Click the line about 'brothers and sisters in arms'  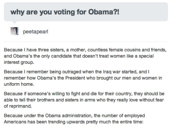pos(84,100)
